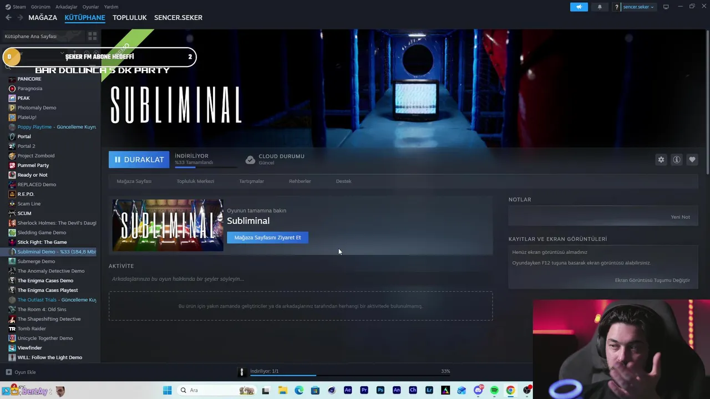Click Kütüphane Ana Sayfası
Screen dimensions: 710x399
coord(31,36)
